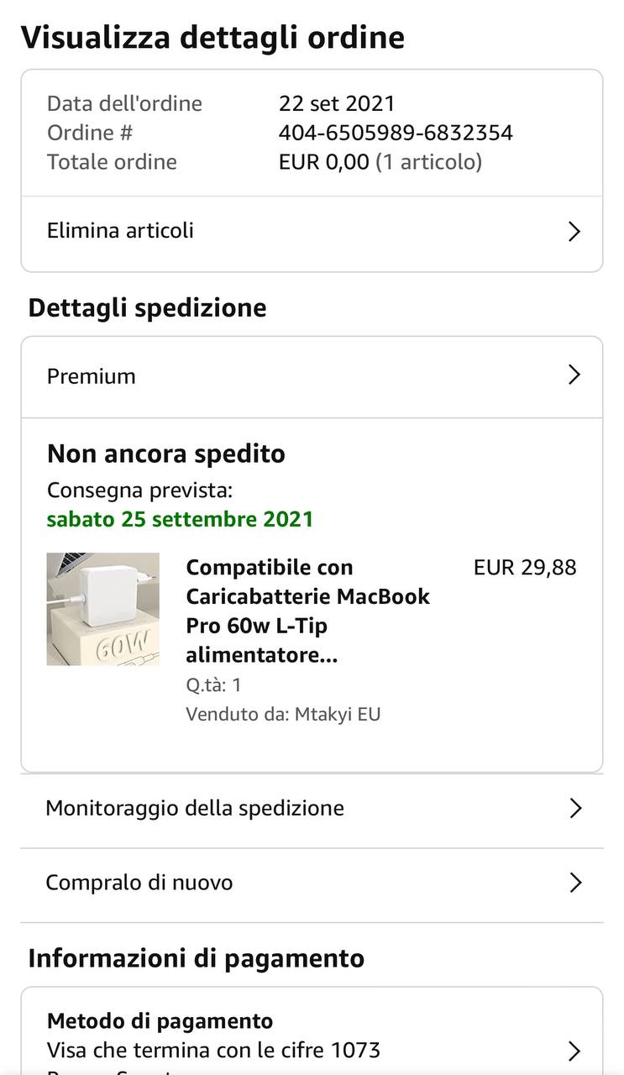Open the Metodo di pagamento heading

[160, 1021]
